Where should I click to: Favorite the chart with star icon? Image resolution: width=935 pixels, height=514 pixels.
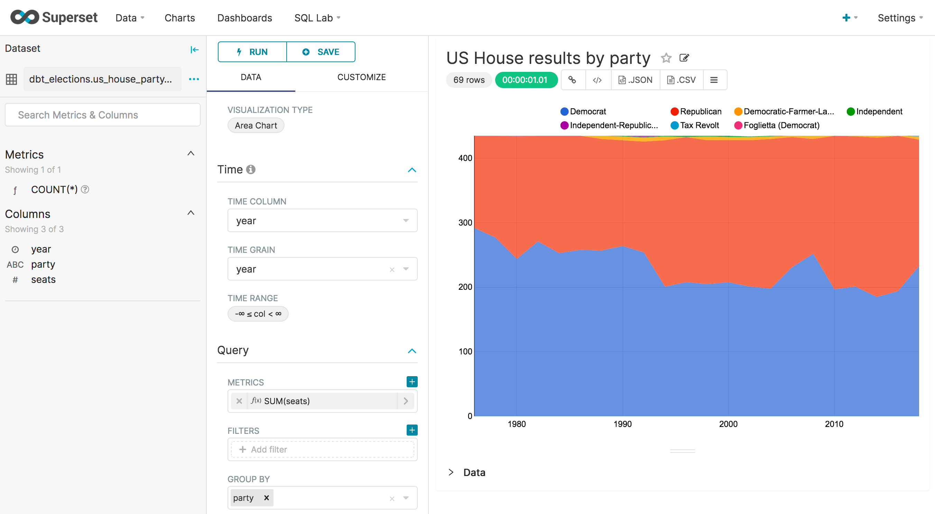[666, 58]
